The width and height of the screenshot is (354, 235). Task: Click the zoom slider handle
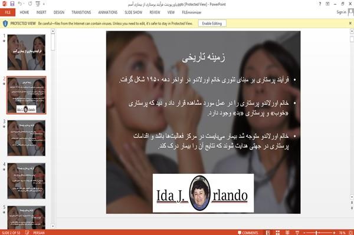(316, 233)
